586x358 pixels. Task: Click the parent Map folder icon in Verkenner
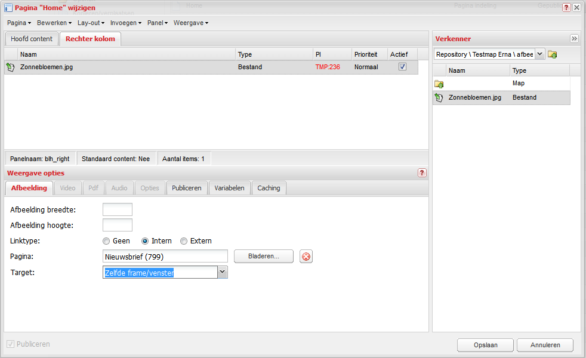(x=439, y=84)
